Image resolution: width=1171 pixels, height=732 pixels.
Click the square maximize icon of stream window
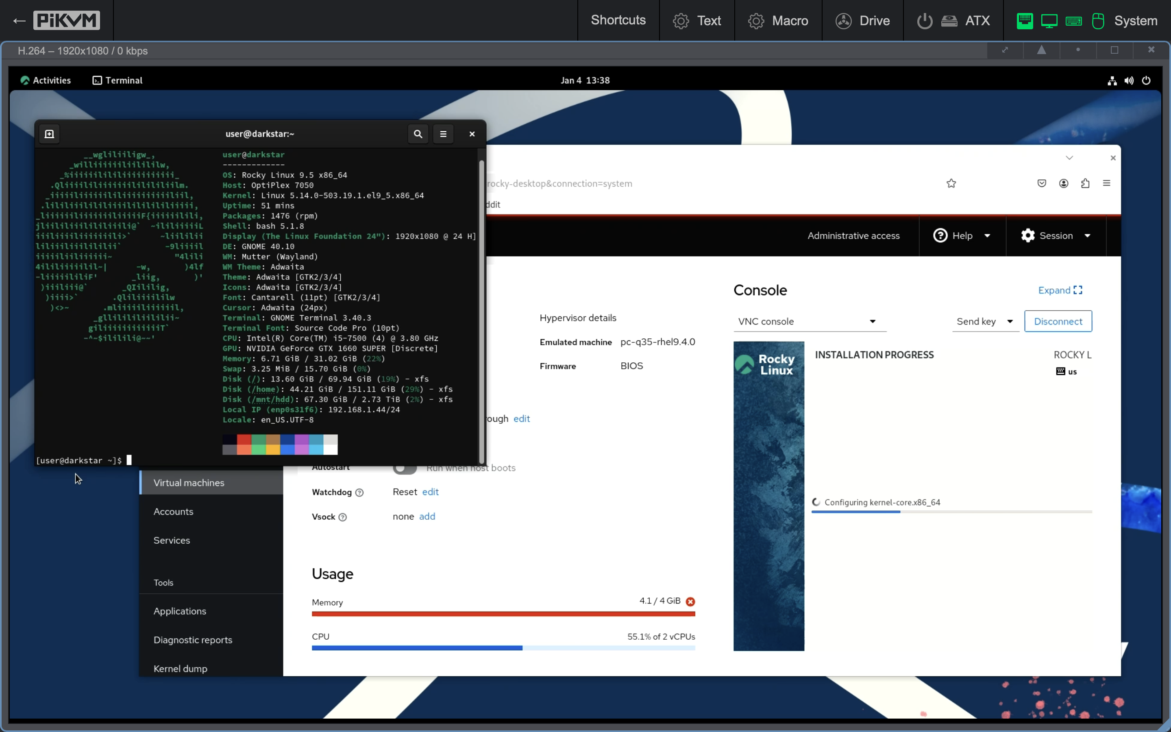pos(1114,50)
